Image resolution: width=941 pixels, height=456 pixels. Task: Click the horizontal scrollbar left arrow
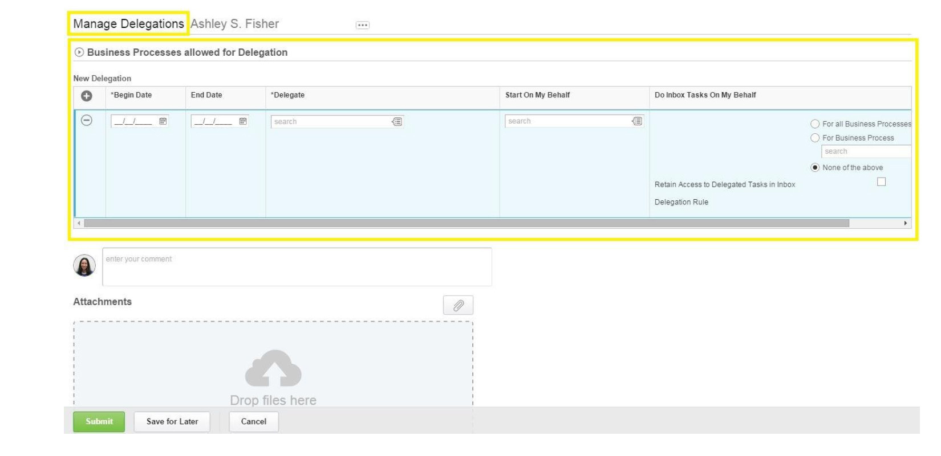(79, 223)
